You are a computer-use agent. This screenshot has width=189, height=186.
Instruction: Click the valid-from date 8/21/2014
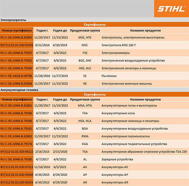point(42,45)
